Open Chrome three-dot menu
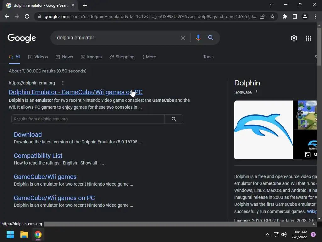Screen dimensions: 322x242 click(x=315, y=16)
